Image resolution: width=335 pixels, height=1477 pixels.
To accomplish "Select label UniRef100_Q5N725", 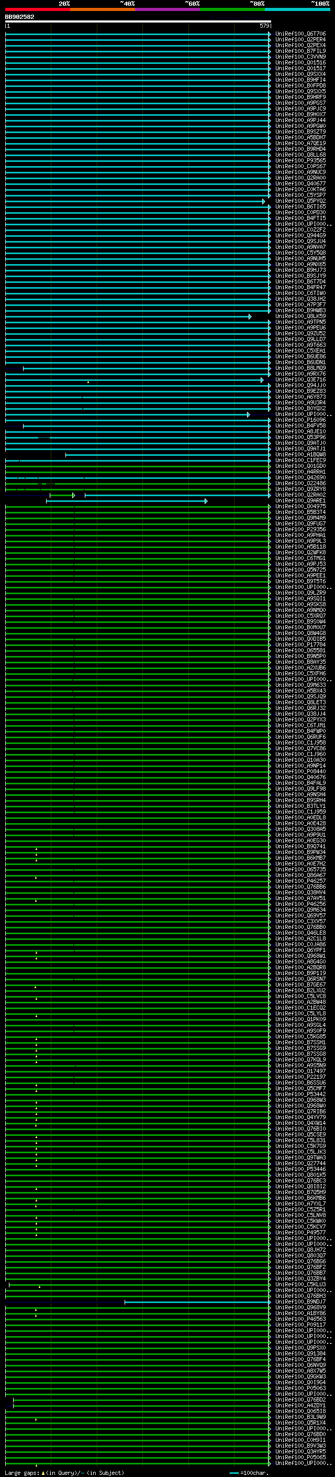I will pos(300,570).
